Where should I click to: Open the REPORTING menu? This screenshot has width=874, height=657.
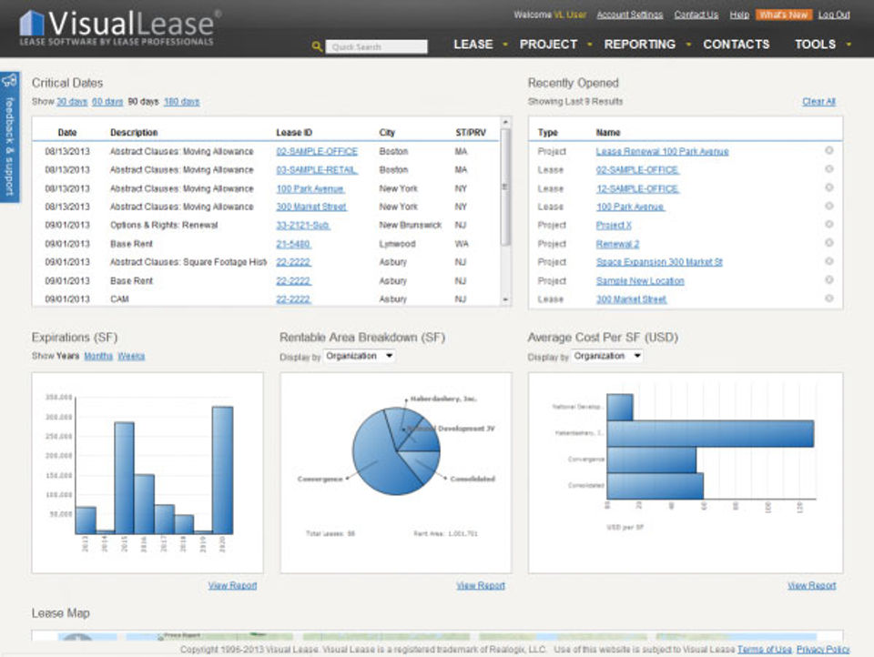click(639, 45)
